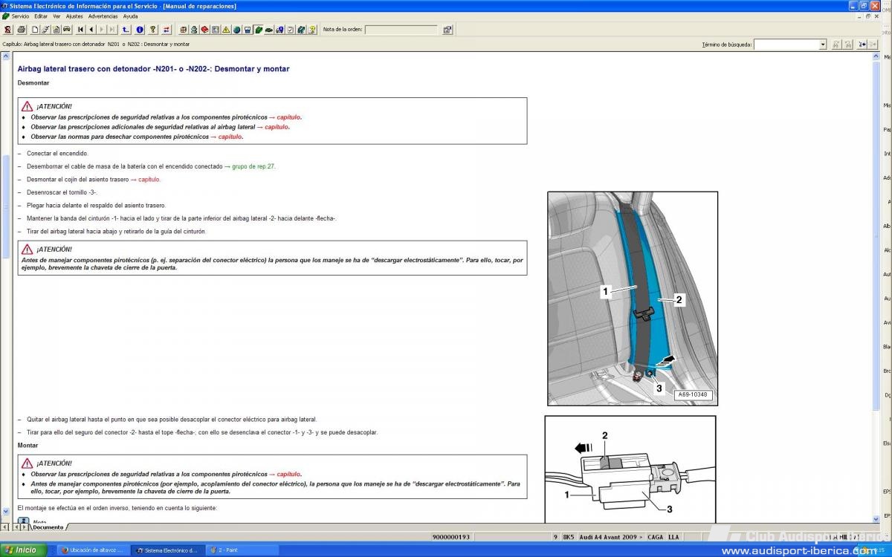
Task: Open the Windows Inicio start button
Action: point(25,550)
